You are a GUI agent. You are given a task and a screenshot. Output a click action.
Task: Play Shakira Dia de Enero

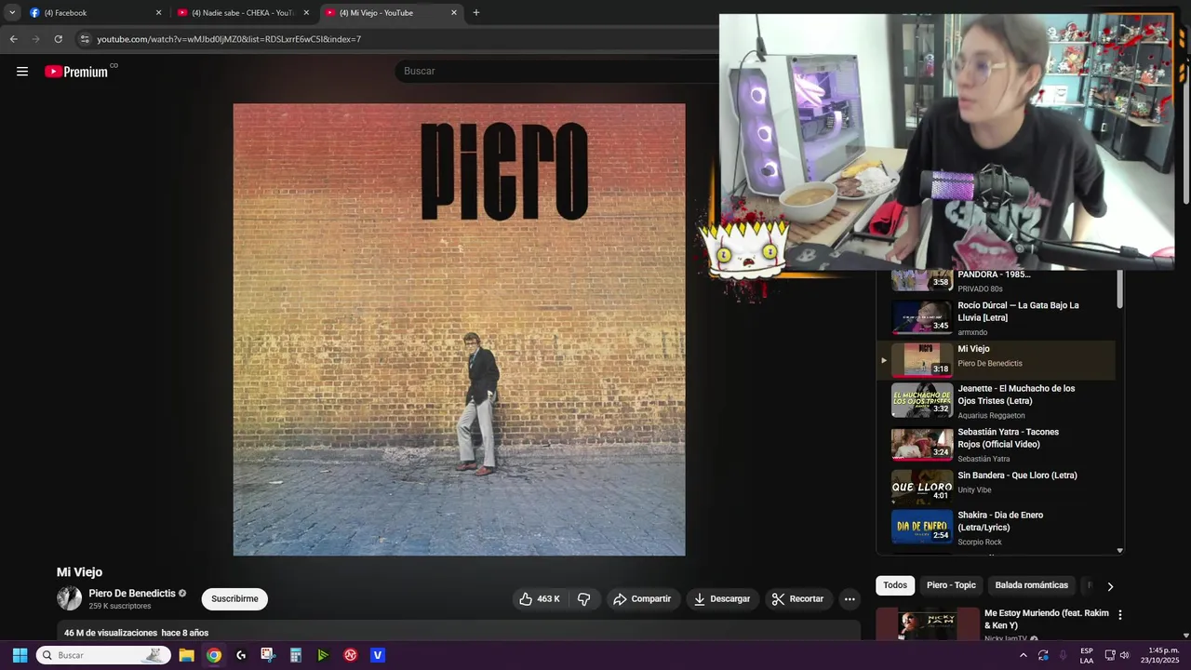[x=996, y=527]
